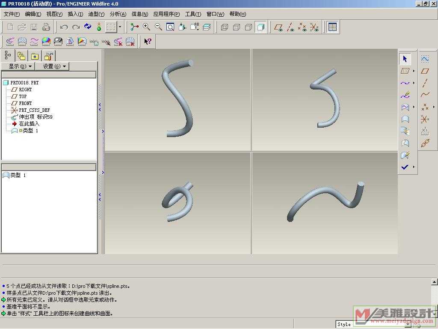Click the surface connect chain icon
The height and width of the screenshot is (329, 438).
(425, 143)
